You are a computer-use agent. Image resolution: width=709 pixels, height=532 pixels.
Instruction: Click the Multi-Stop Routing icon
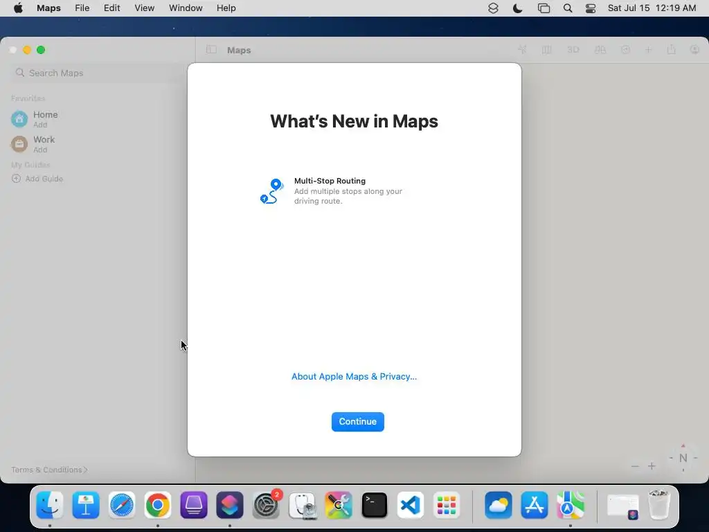(x=271, y=191)
